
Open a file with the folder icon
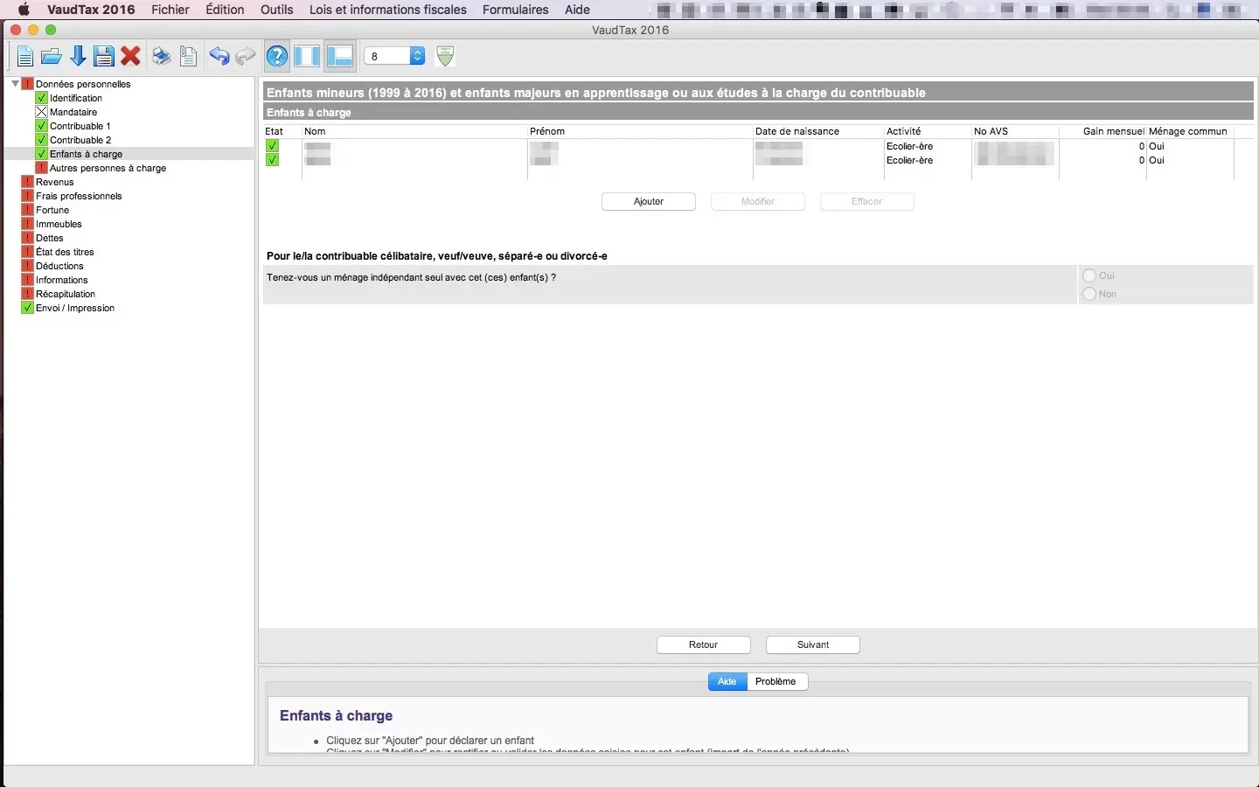point(52,57)
